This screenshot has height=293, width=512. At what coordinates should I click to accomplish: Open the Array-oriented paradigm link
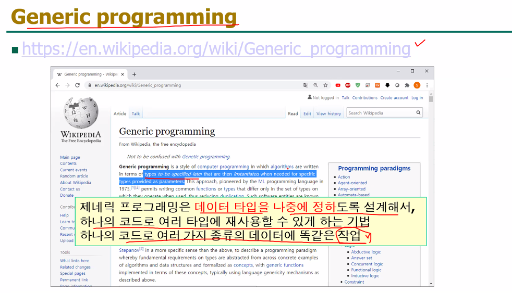[351, 189]
